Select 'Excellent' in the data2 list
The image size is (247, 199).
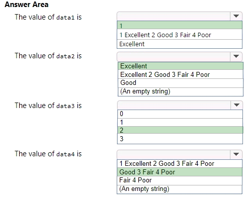pyautogui.click(x=181, y=66)
